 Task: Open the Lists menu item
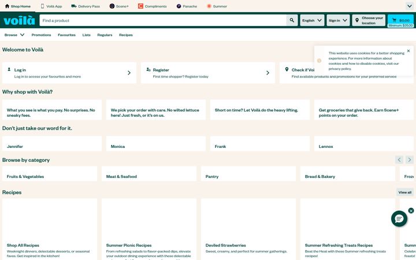point(86,35)
